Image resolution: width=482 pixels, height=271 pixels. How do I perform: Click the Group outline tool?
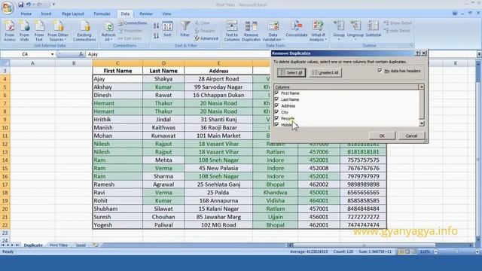tap(339, 30)
